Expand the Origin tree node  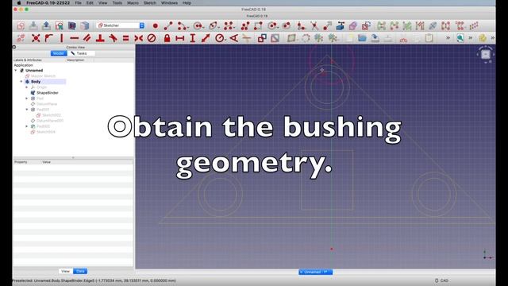pos(27,87)
